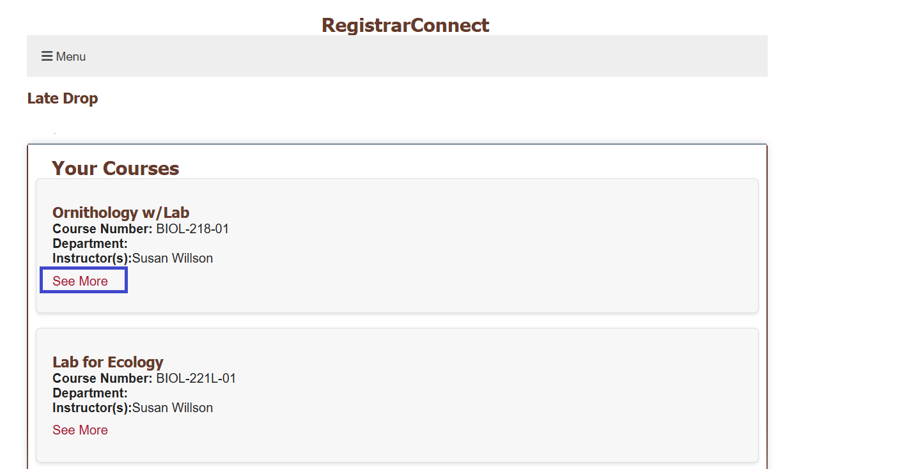
Task: Click the Course Number label in the Lab for Ecology card
Action: [102, 378]
